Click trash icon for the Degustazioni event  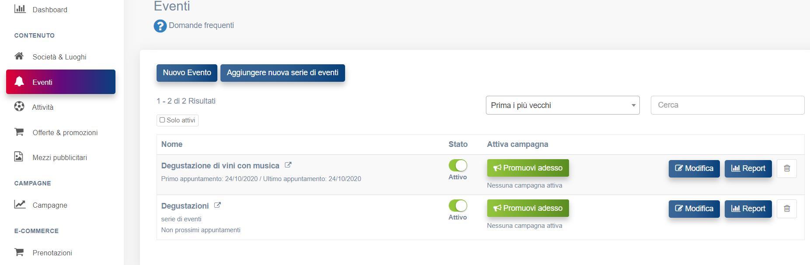786,209
